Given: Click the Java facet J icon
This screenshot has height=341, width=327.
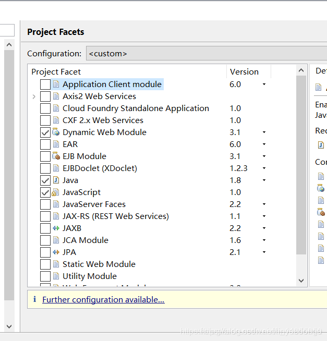Looking at the screenshot, I should click(56, 180).
